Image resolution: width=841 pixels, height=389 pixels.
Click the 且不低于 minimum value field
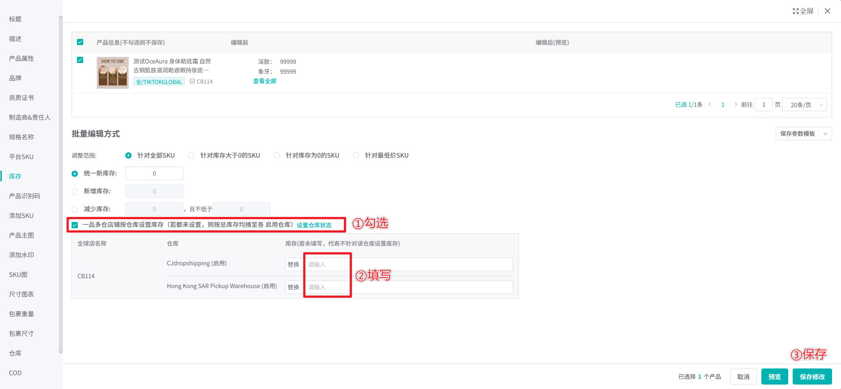coord(242,209)
